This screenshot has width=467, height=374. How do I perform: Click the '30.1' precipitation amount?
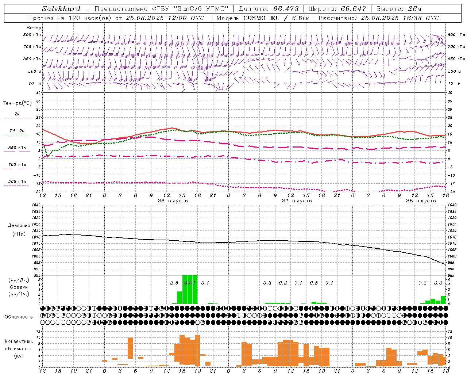190,283
